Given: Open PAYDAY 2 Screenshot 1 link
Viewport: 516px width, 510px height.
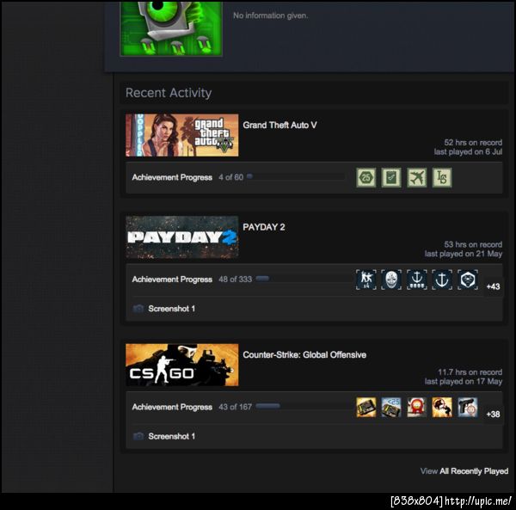Looking at the screenshot, I should pos(171,309).
